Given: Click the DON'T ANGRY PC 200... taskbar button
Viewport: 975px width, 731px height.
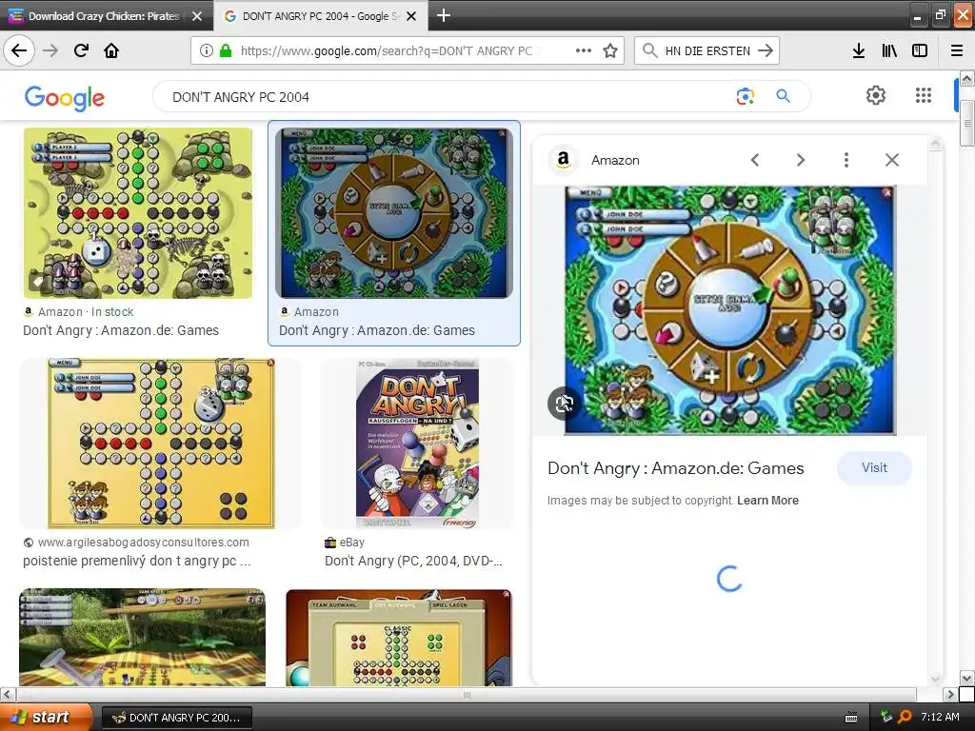Looking at the screenshot, I should pos(176,718).
